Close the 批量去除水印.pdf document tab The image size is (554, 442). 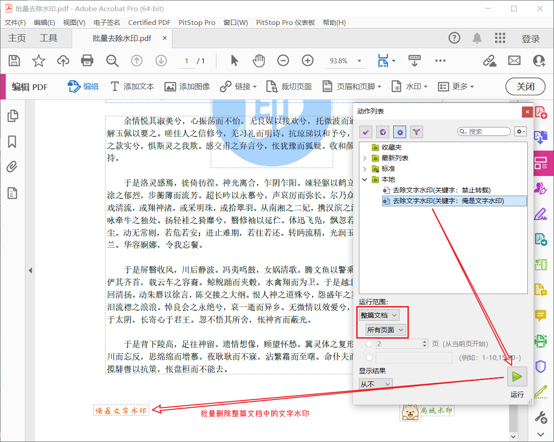[165, 38]
